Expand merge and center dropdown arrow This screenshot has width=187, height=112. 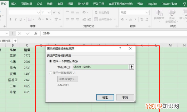click(x=115, y=19)
